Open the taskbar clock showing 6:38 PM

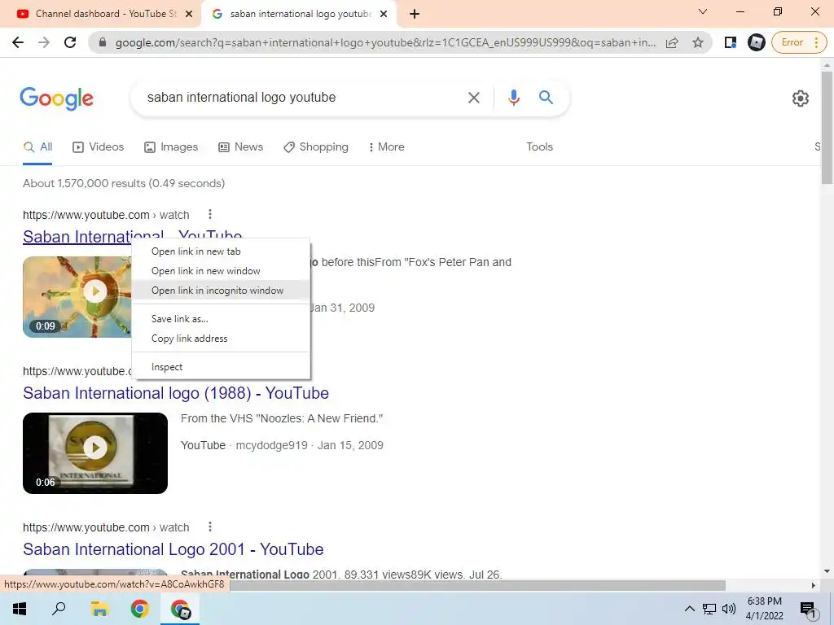click(764, 609)
